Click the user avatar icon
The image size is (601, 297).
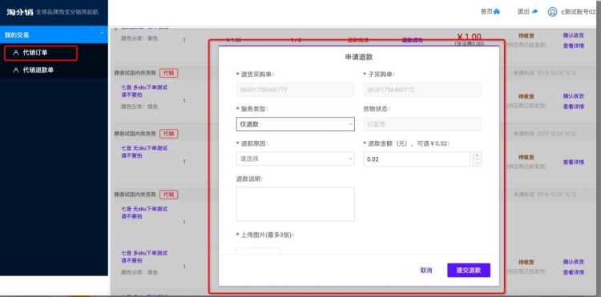click(x=552, y=12)
